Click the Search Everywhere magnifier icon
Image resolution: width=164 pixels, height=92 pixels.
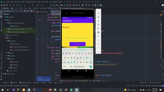click(89, 5)
